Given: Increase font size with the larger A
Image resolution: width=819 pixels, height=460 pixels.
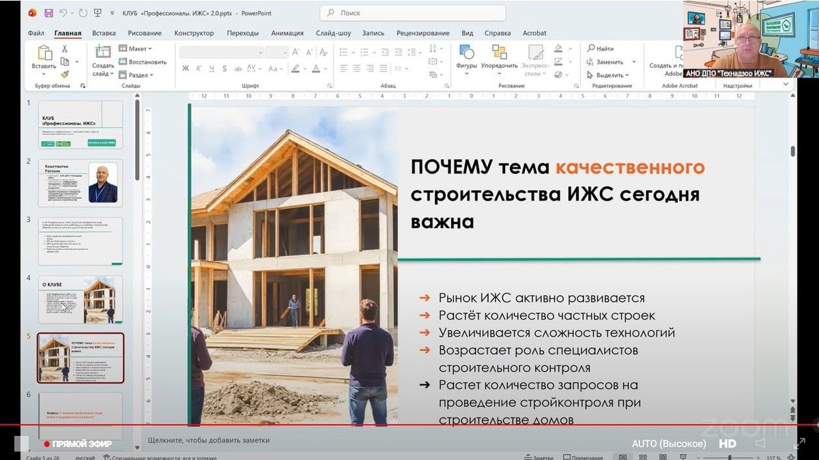Looking at the screenshot, I should (x=296, y=52).
